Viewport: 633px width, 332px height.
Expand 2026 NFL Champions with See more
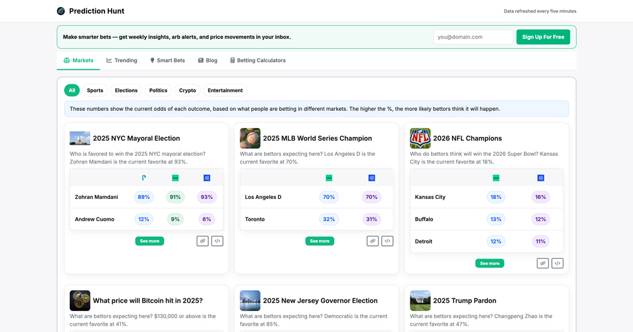(489, 263)
